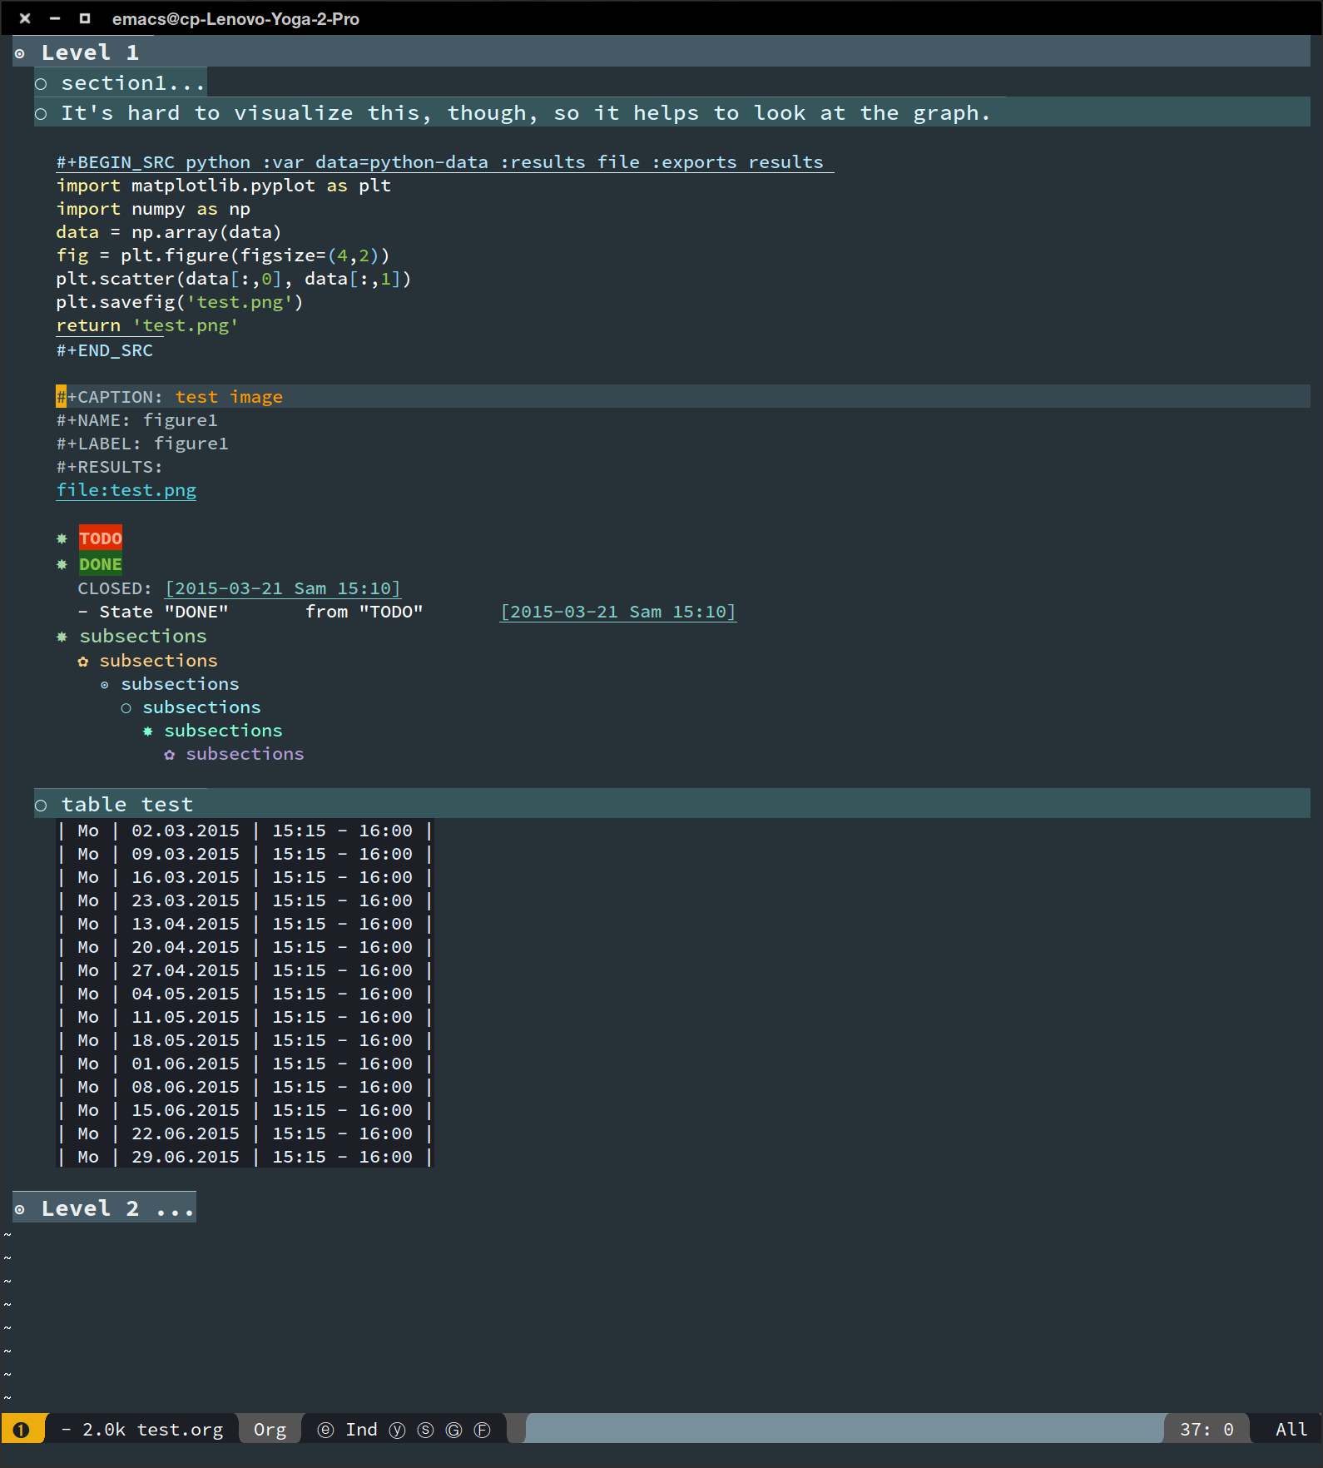Click the state-change timestamp after from "TODO"

tap(618, 612)
